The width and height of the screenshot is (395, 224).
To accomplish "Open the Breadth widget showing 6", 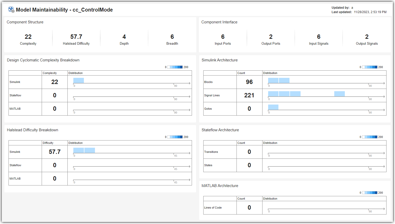I will pyautogui.click(x=172, y=39).
